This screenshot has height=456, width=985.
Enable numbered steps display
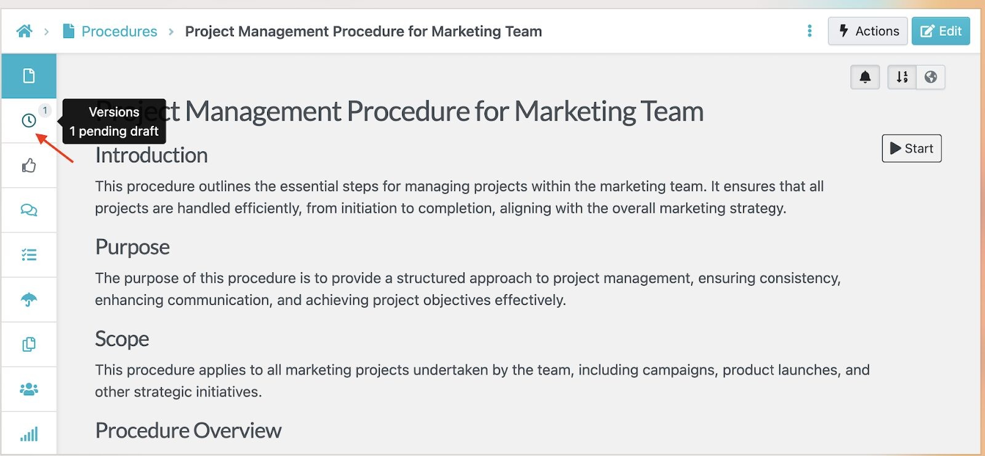pyautogui.click(x=901, y=77)
